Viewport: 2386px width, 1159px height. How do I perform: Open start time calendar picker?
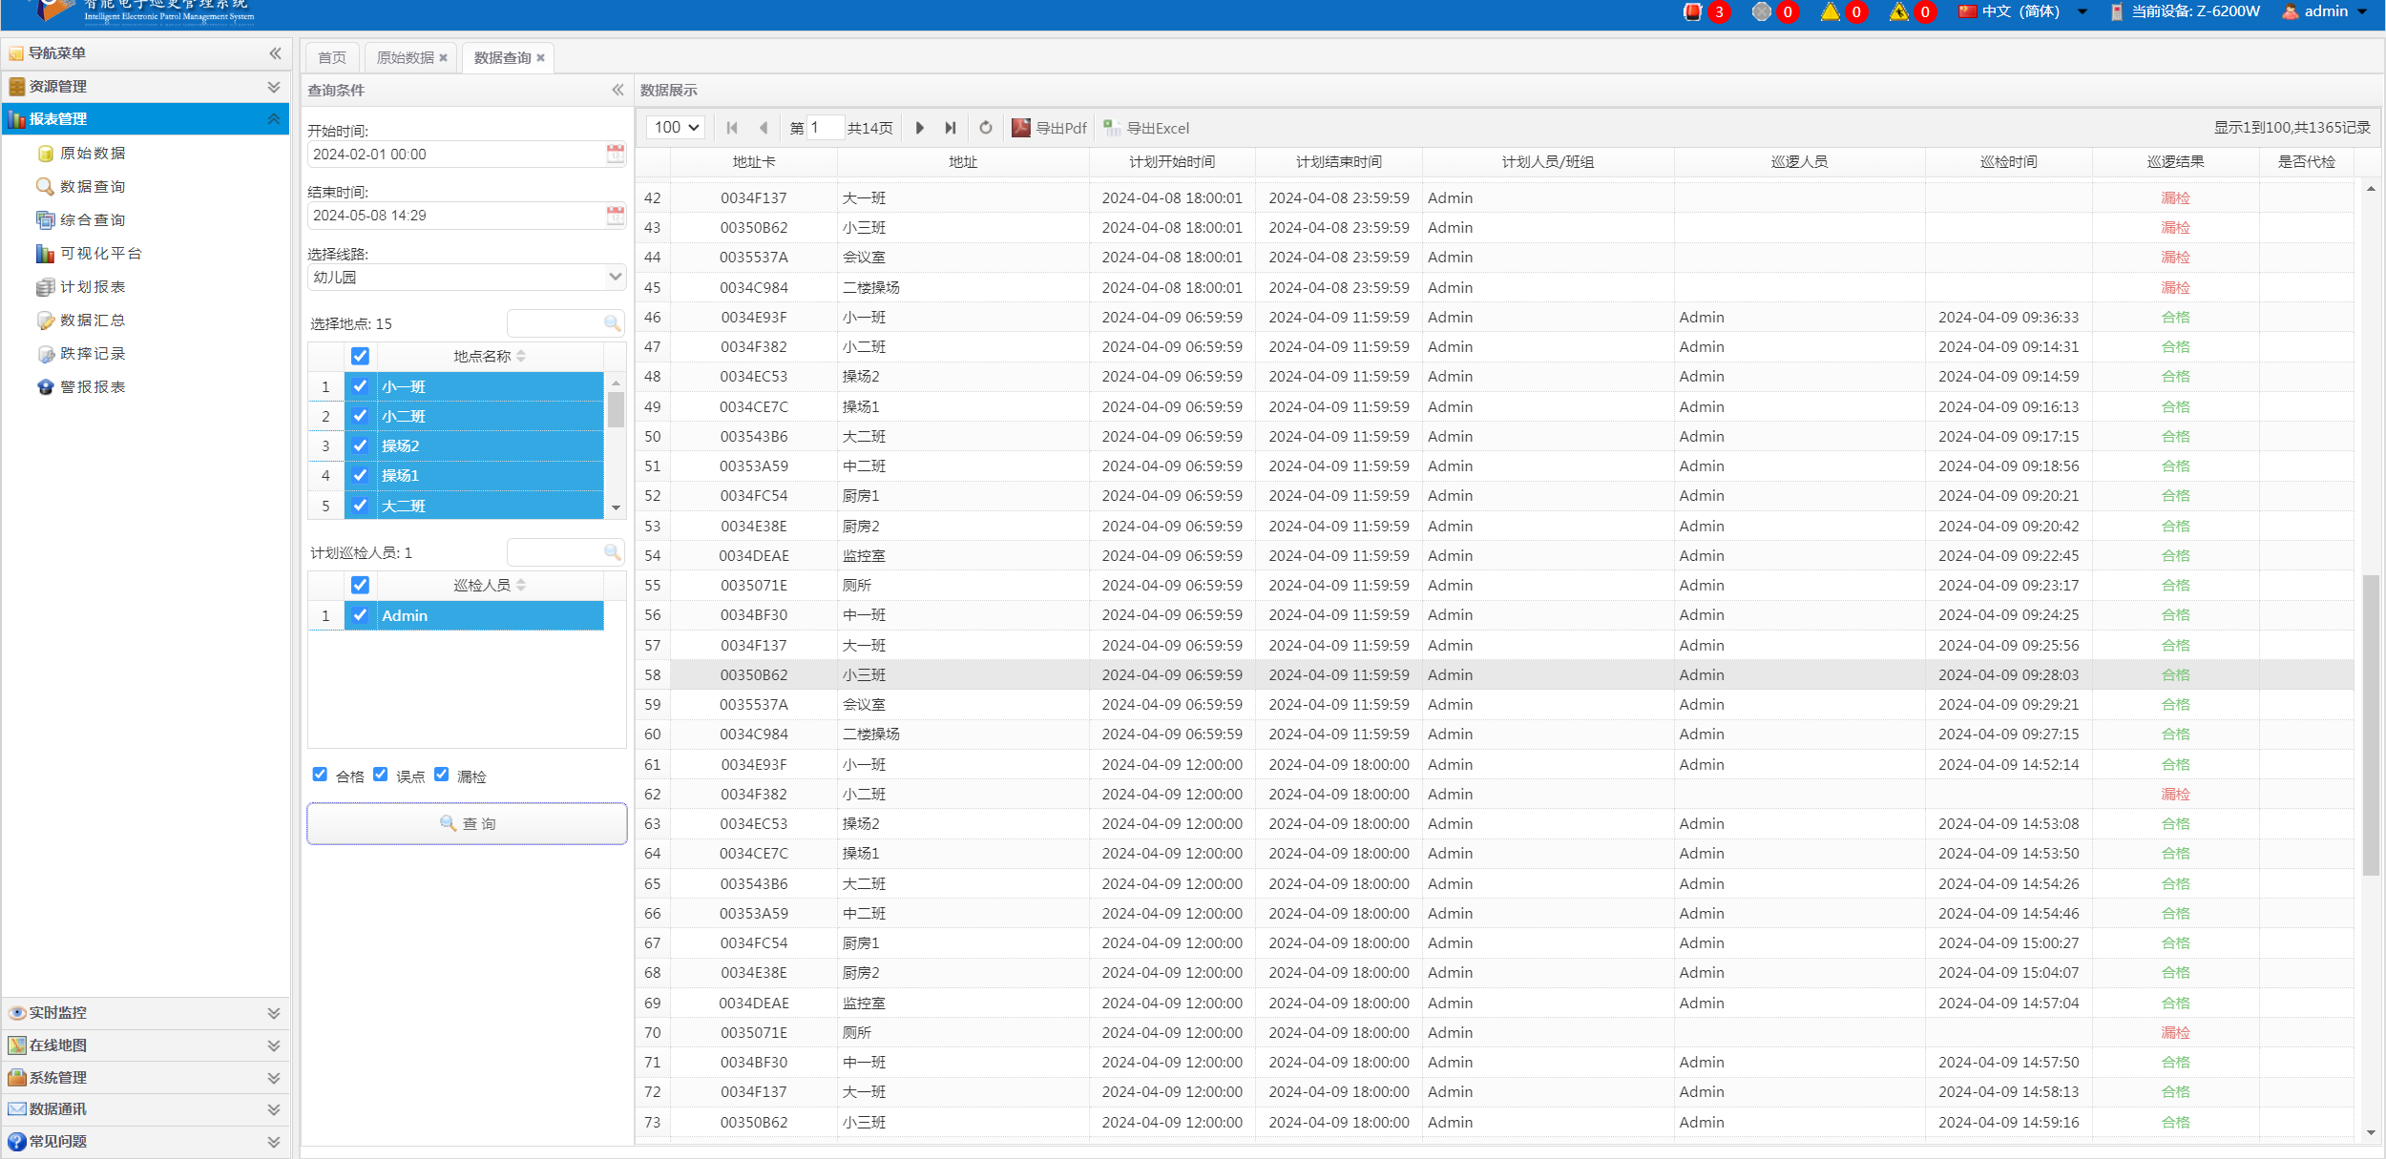point(616,154)
